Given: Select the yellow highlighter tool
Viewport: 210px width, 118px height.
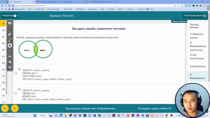Looking at the screenshot, I should point(10,40).
